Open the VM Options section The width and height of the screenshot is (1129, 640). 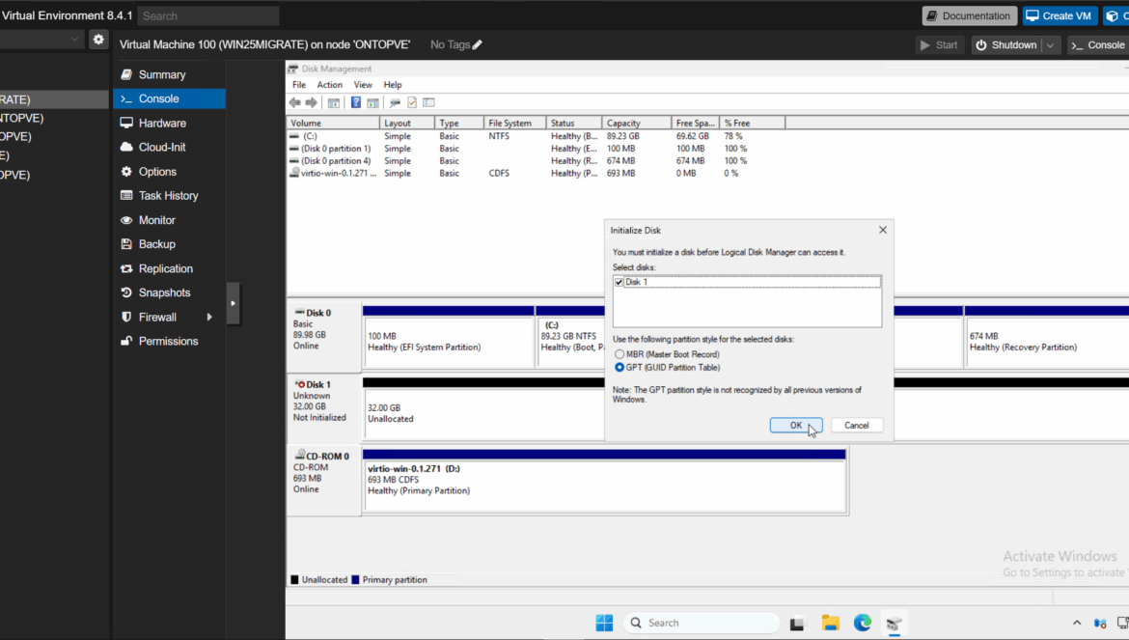(169, 171)
